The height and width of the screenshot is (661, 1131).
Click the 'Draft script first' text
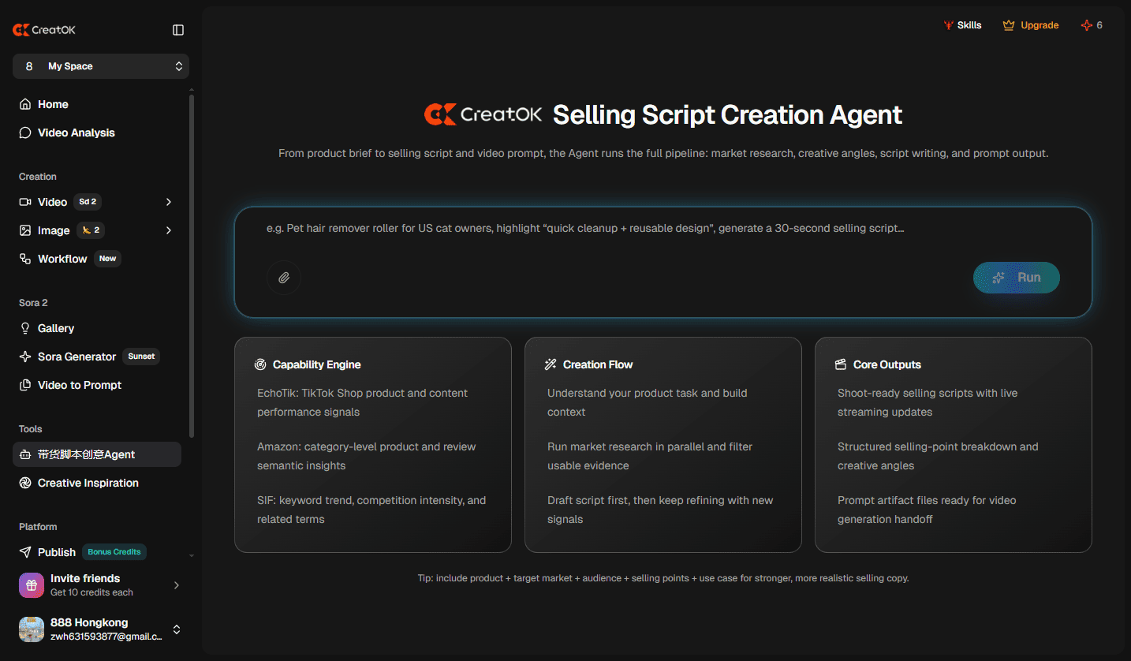pyautogui.click(x=660, y=510)
